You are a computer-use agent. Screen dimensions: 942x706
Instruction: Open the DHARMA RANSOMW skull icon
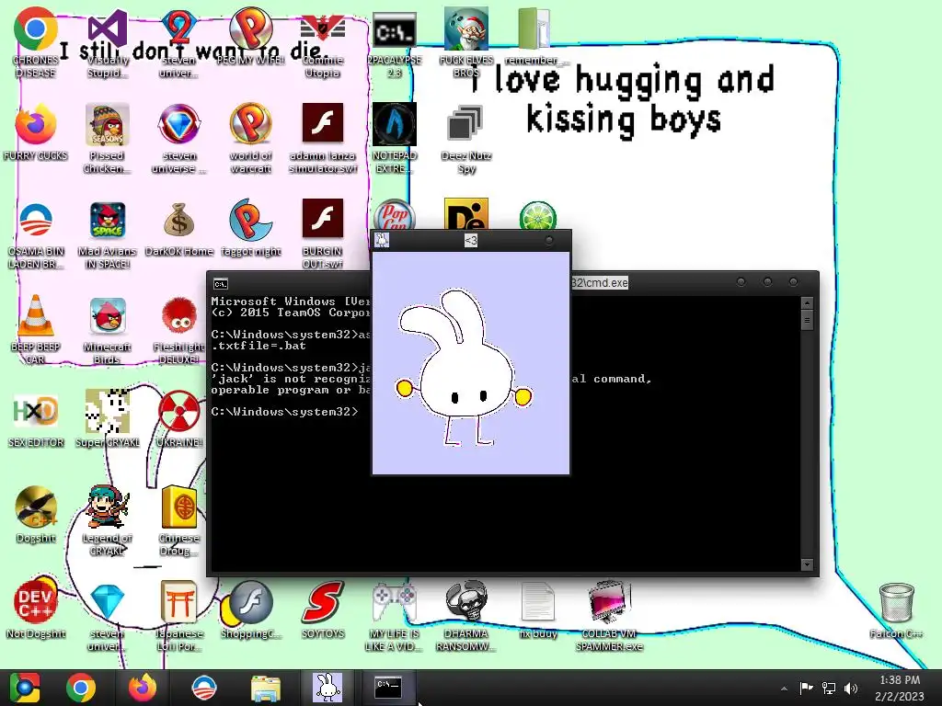point(466,601)
